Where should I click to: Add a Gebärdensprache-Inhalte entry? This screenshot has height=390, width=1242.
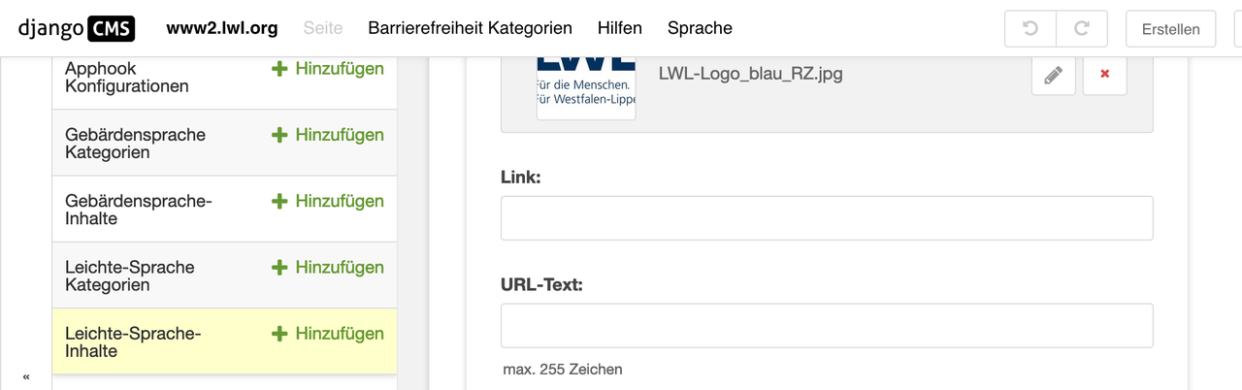[328, 201]
